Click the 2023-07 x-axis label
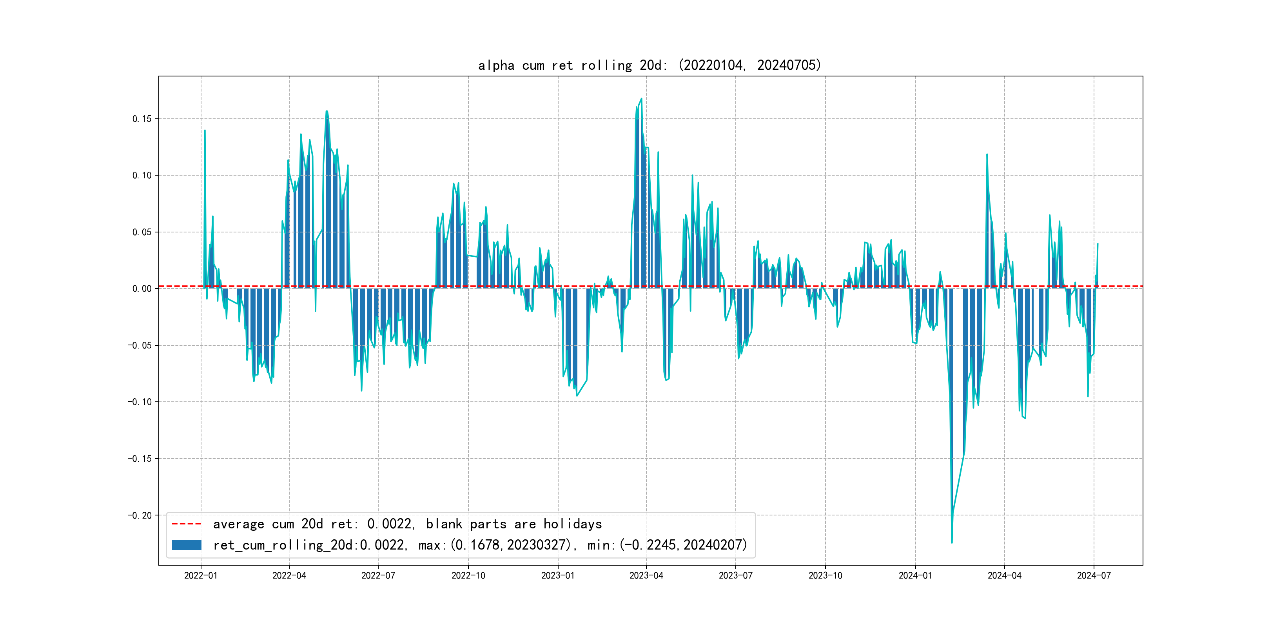 736,575
